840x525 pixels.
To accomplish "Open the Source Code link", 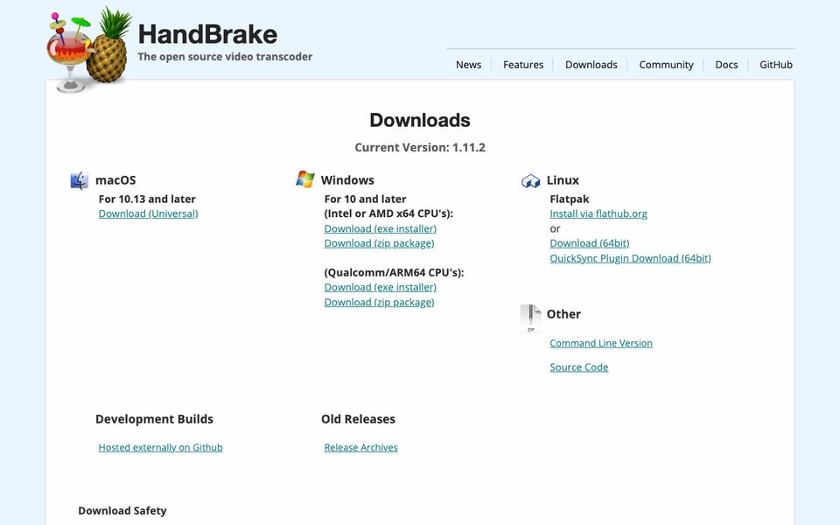I will pyautogui.click(x=579, y=367).
